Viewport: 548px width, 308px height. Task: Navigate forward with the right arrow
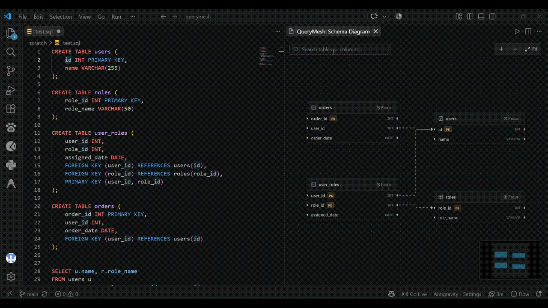click(x=174, y=17)
